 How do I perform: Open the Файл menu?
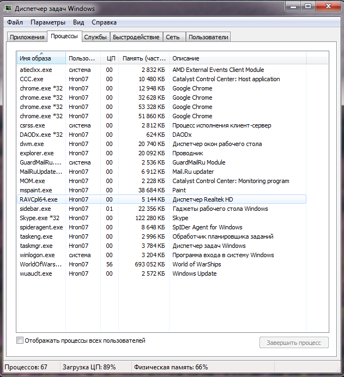coord(15,22)
